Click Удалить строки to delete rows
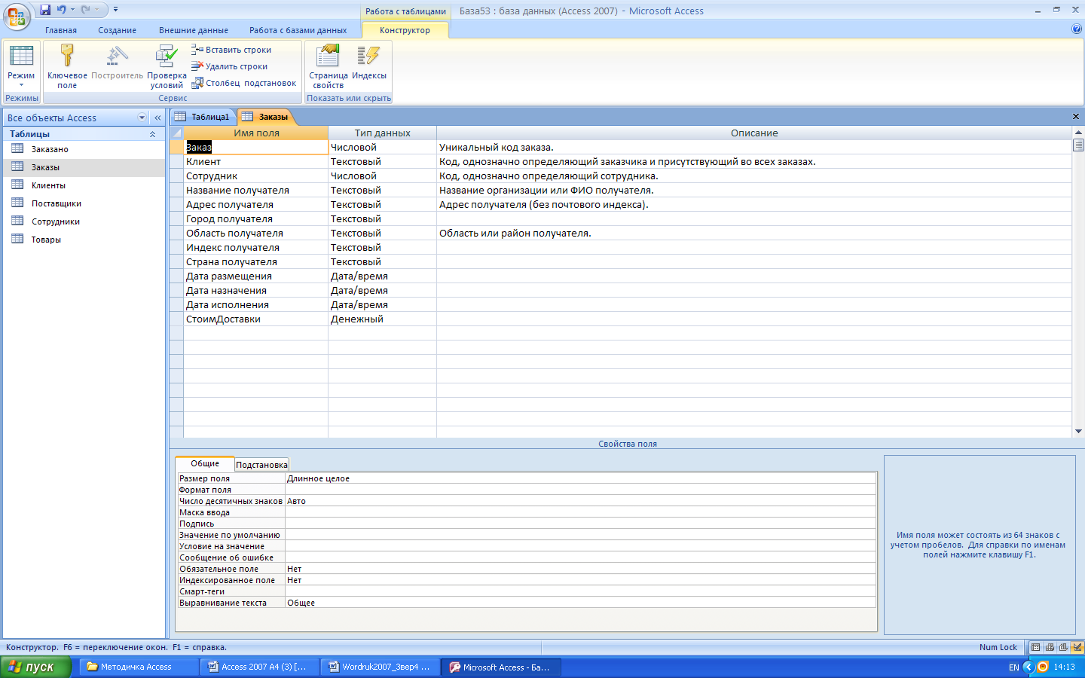This screenshot has height=678, width=1085. [229, 66]
